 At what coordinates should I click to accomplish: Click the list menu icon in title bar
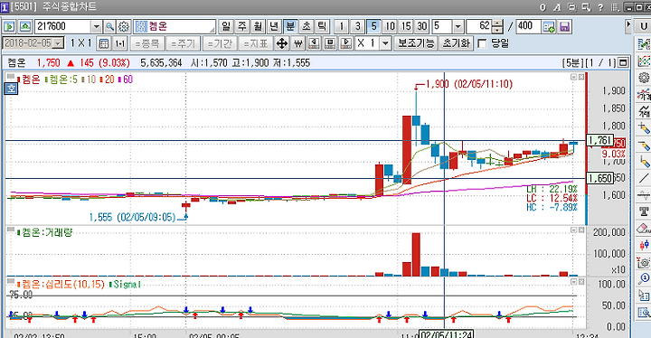(616, 7)
